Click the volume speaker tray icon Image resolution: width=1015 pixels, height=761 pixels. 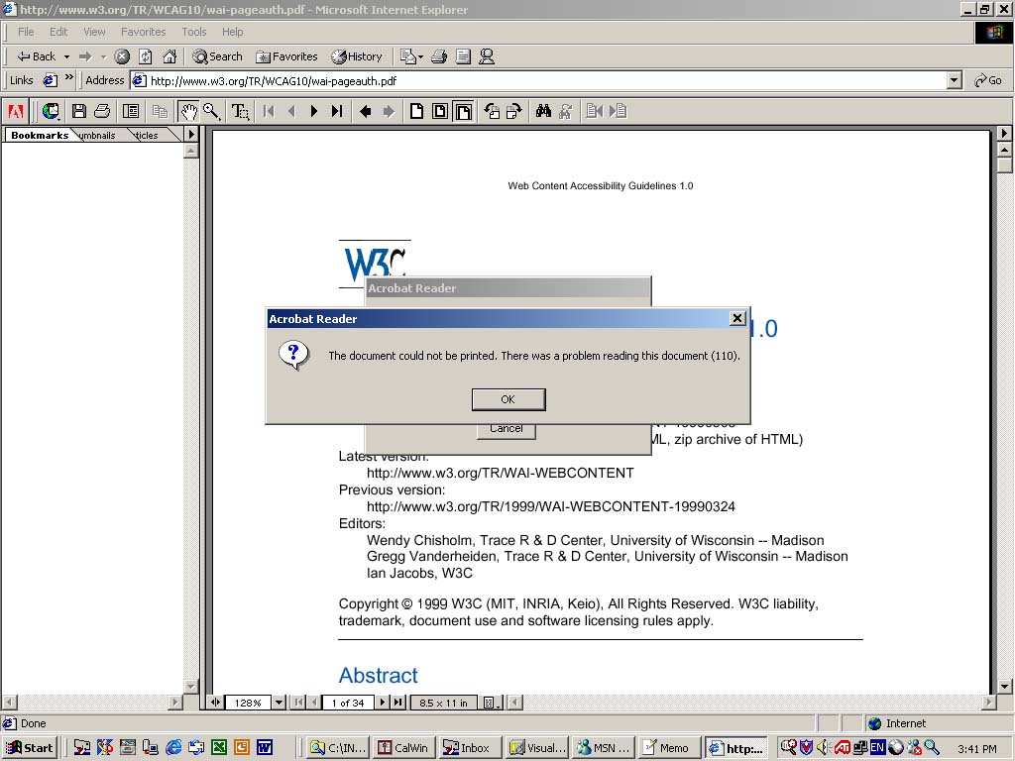(x=823, y=747)
